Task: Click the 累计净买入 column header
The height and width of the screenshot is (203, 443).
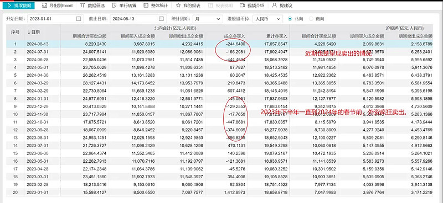Action: [x=276, y=36]
